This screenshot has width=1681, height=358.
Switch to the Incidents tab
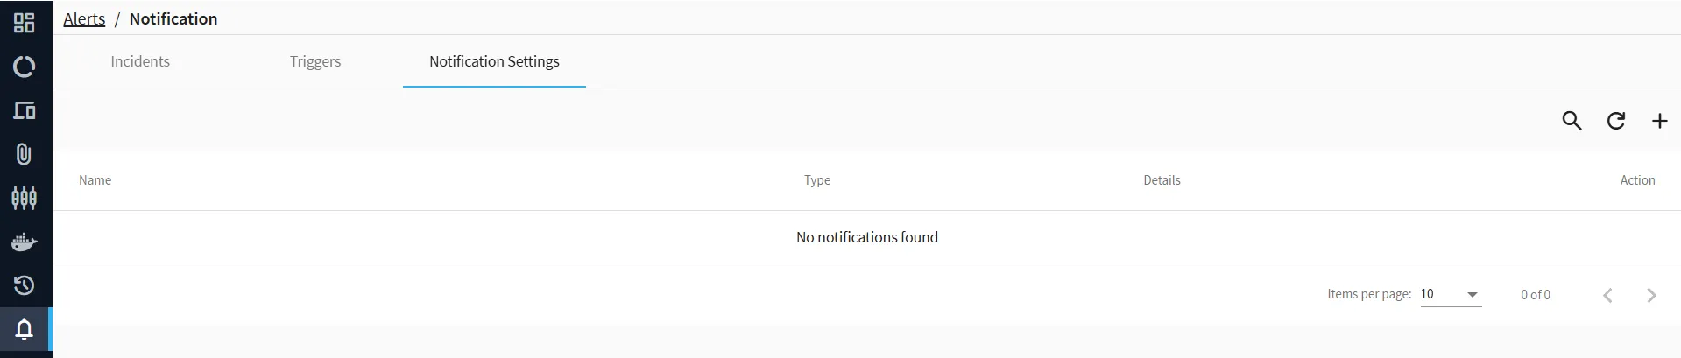point(140,61)
